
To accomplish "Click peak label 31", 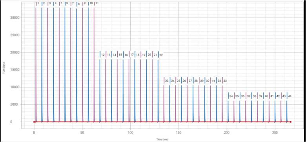I will (x=213, y=81).
